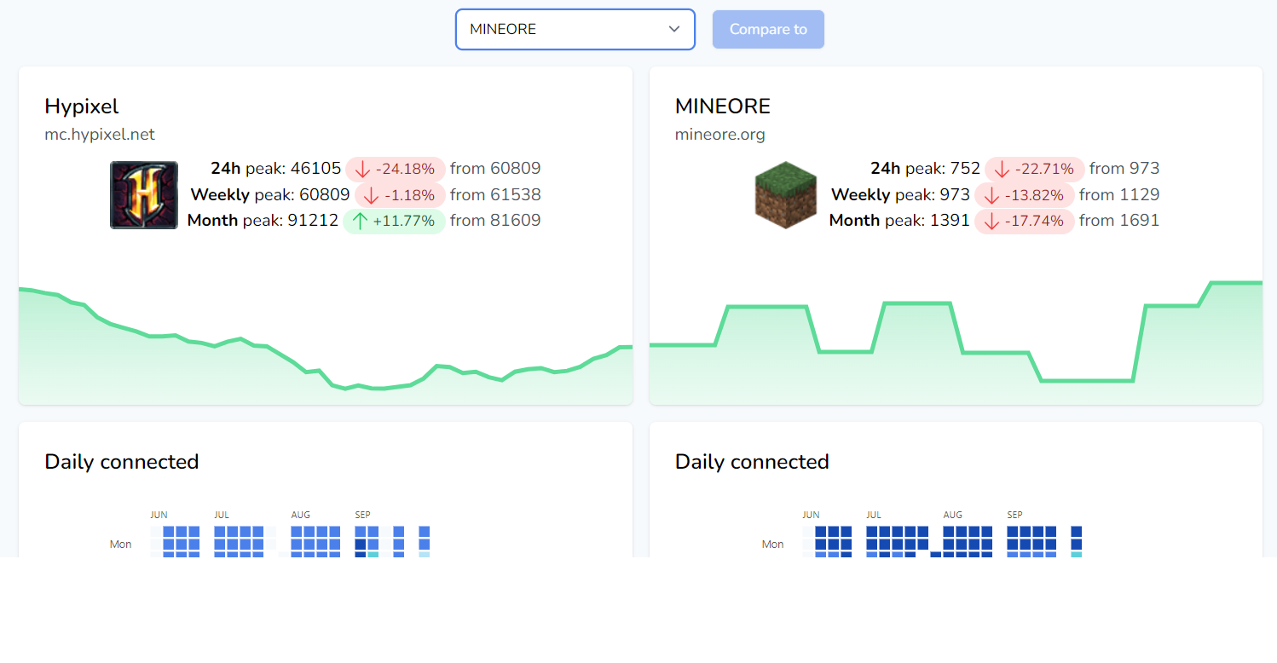The image size is (1277, 663).
Task: Click the MINEORE player count line chart
Action: pyautogui.click(x=956, y=343)
